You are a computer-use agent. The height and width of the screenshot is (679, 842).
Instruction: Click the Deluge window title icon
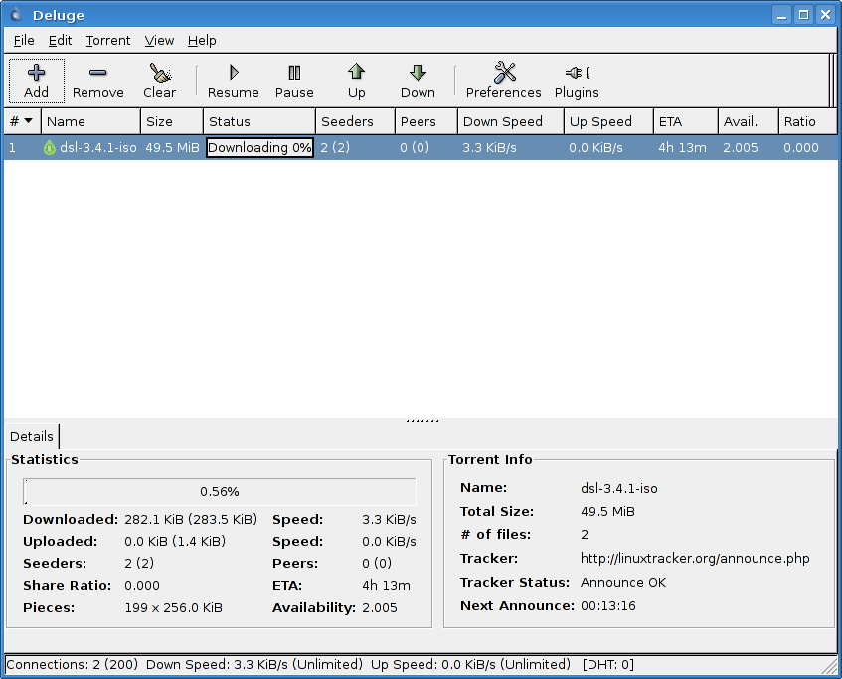[14, 14]
